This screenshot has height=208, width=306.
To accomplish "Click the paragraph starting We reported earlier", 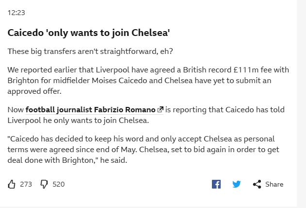I will tap(148, 80).
